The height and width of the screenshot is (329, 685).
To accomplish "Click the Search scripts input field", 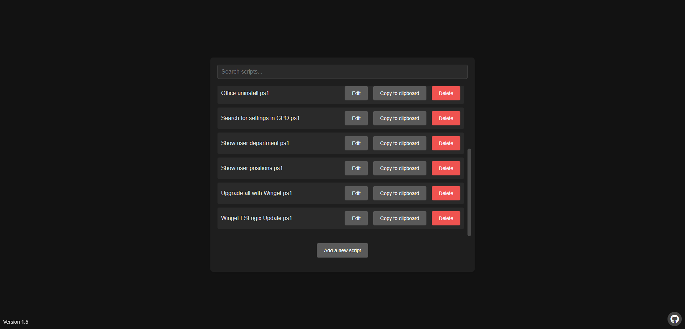I will tap(342, 72).
